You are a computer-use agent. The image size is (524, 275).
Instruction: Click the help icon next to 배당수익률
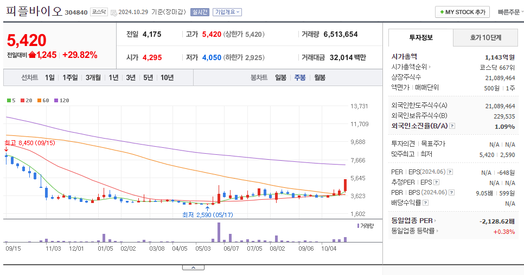[x=425, y=202]
